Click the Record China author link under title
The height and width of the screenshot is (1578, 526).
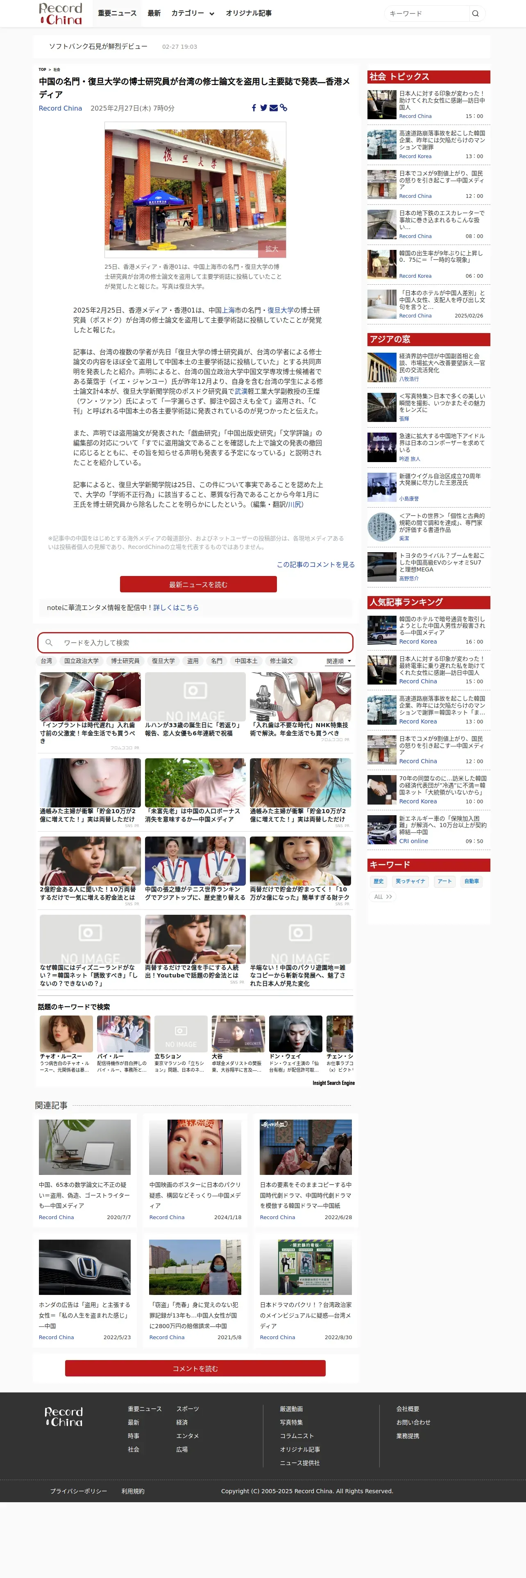60,109
